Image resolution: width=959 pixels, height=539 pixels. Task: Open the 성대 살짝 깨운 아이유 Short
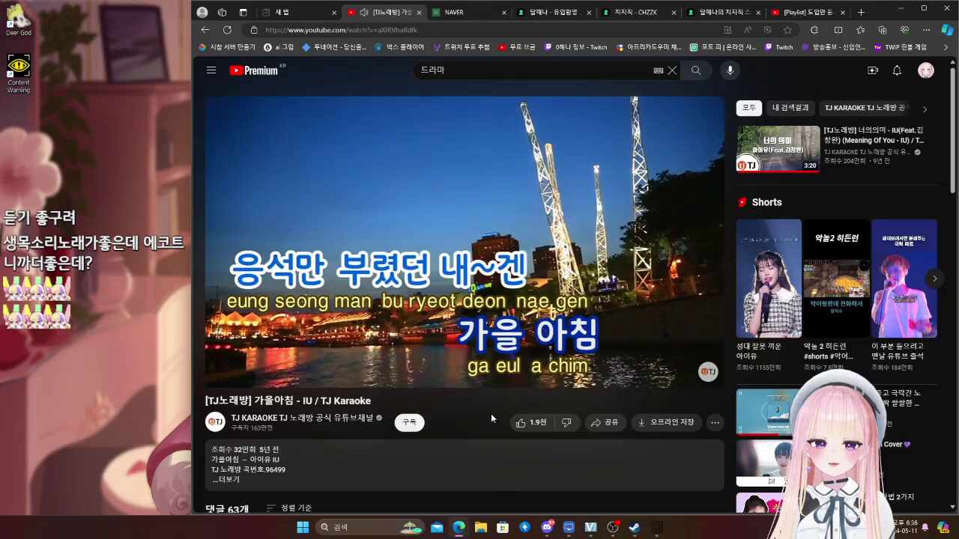[769, 278]
